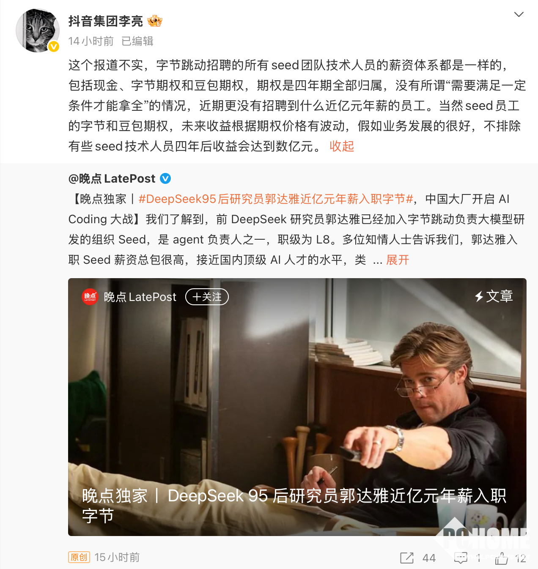Click the blue verified badge beside LatePost
Screen dimensions: 538x569
point(165,179)
